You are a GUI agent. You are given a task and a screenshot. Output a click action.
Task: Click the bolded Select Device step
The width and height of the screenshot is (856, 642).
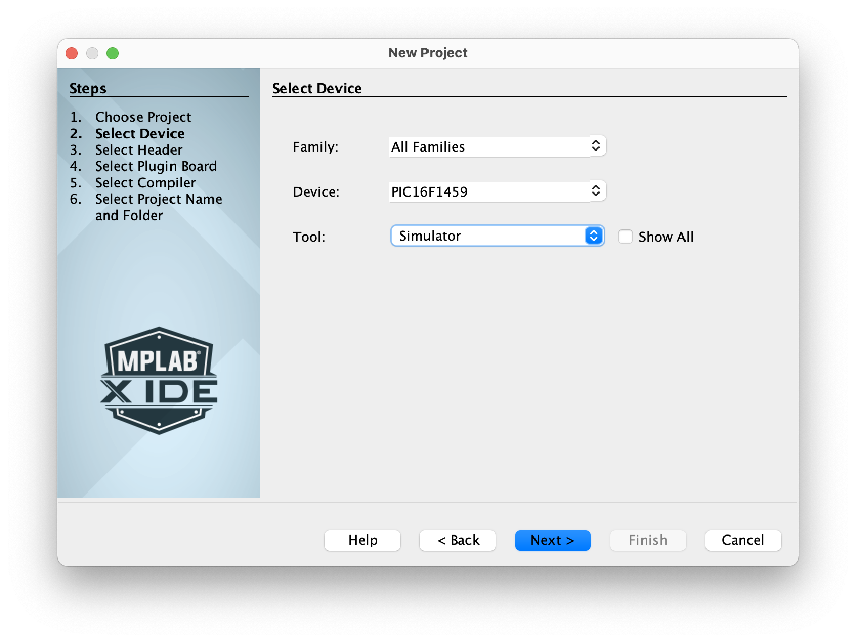click(x=140, y=134)
